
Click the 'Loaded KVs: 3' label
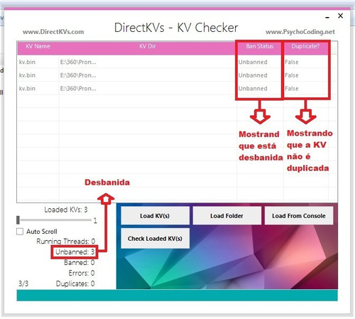click(66, 210)
